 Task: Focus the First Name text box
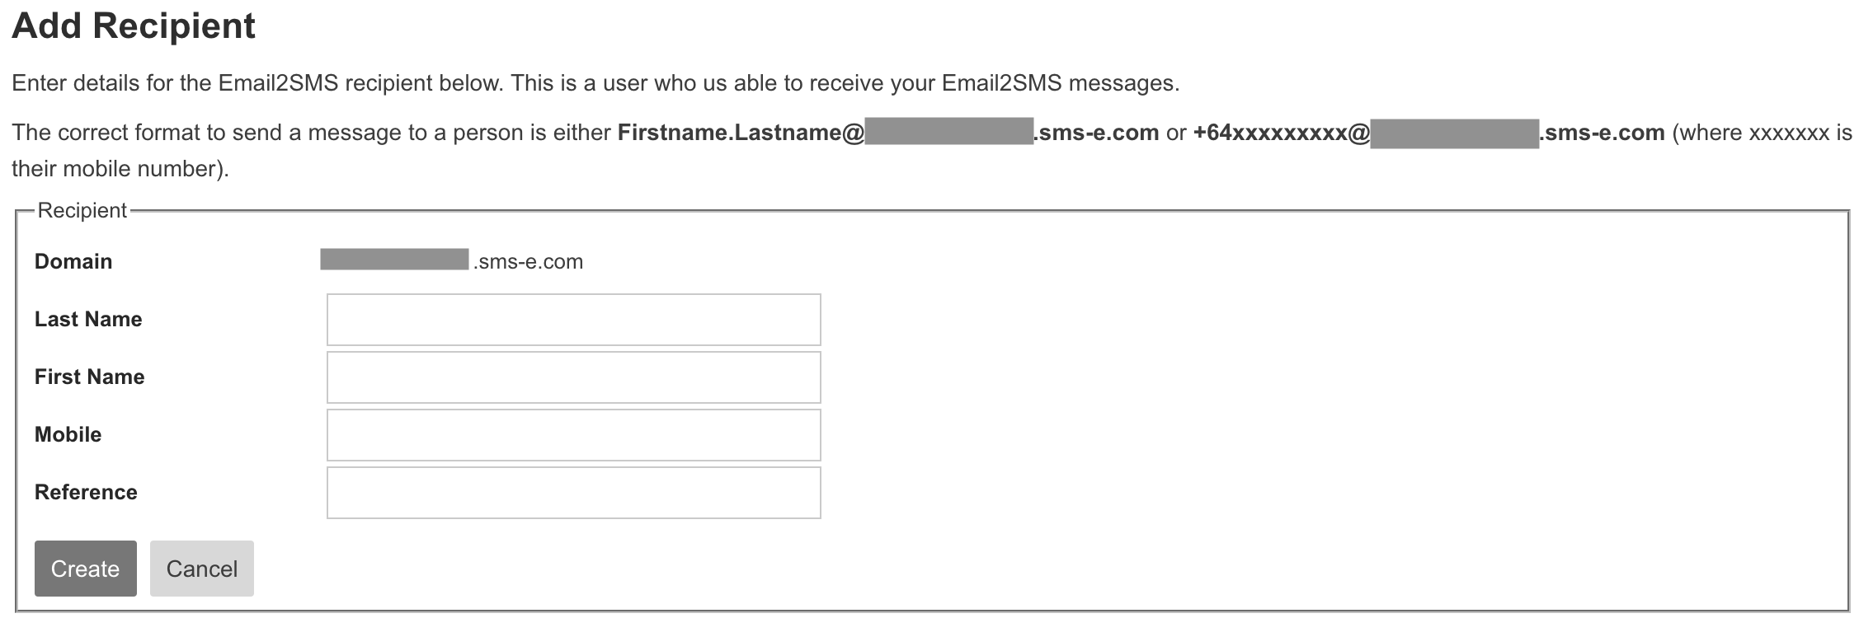click(573, 377)
